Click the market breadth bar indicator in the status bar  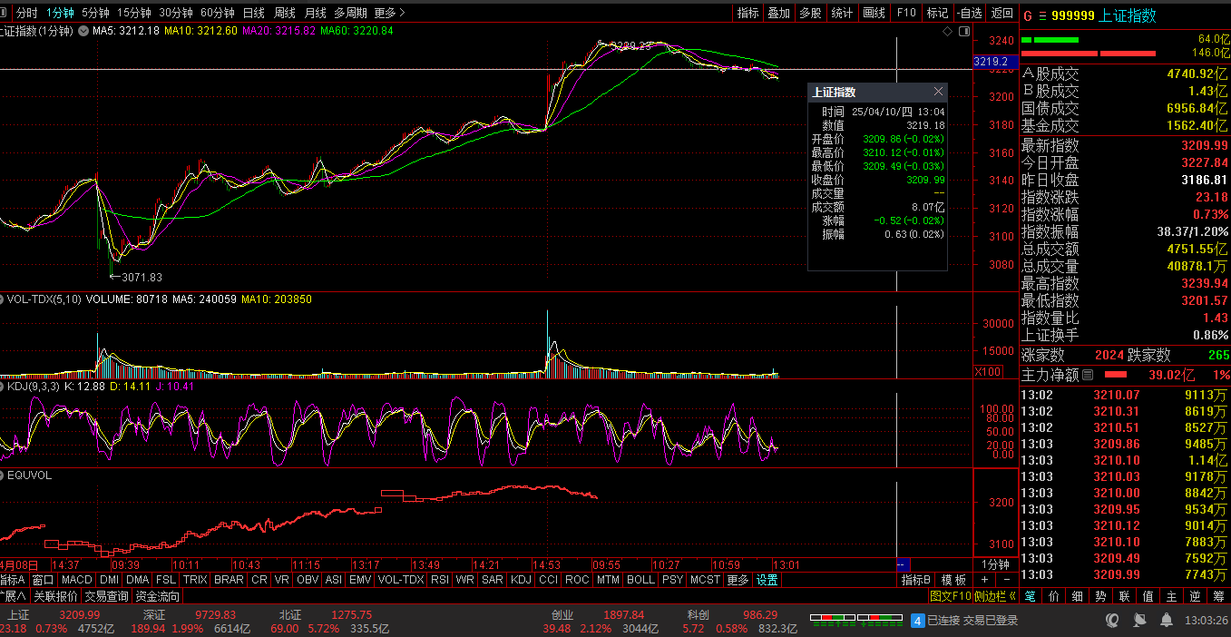[855, 621]
